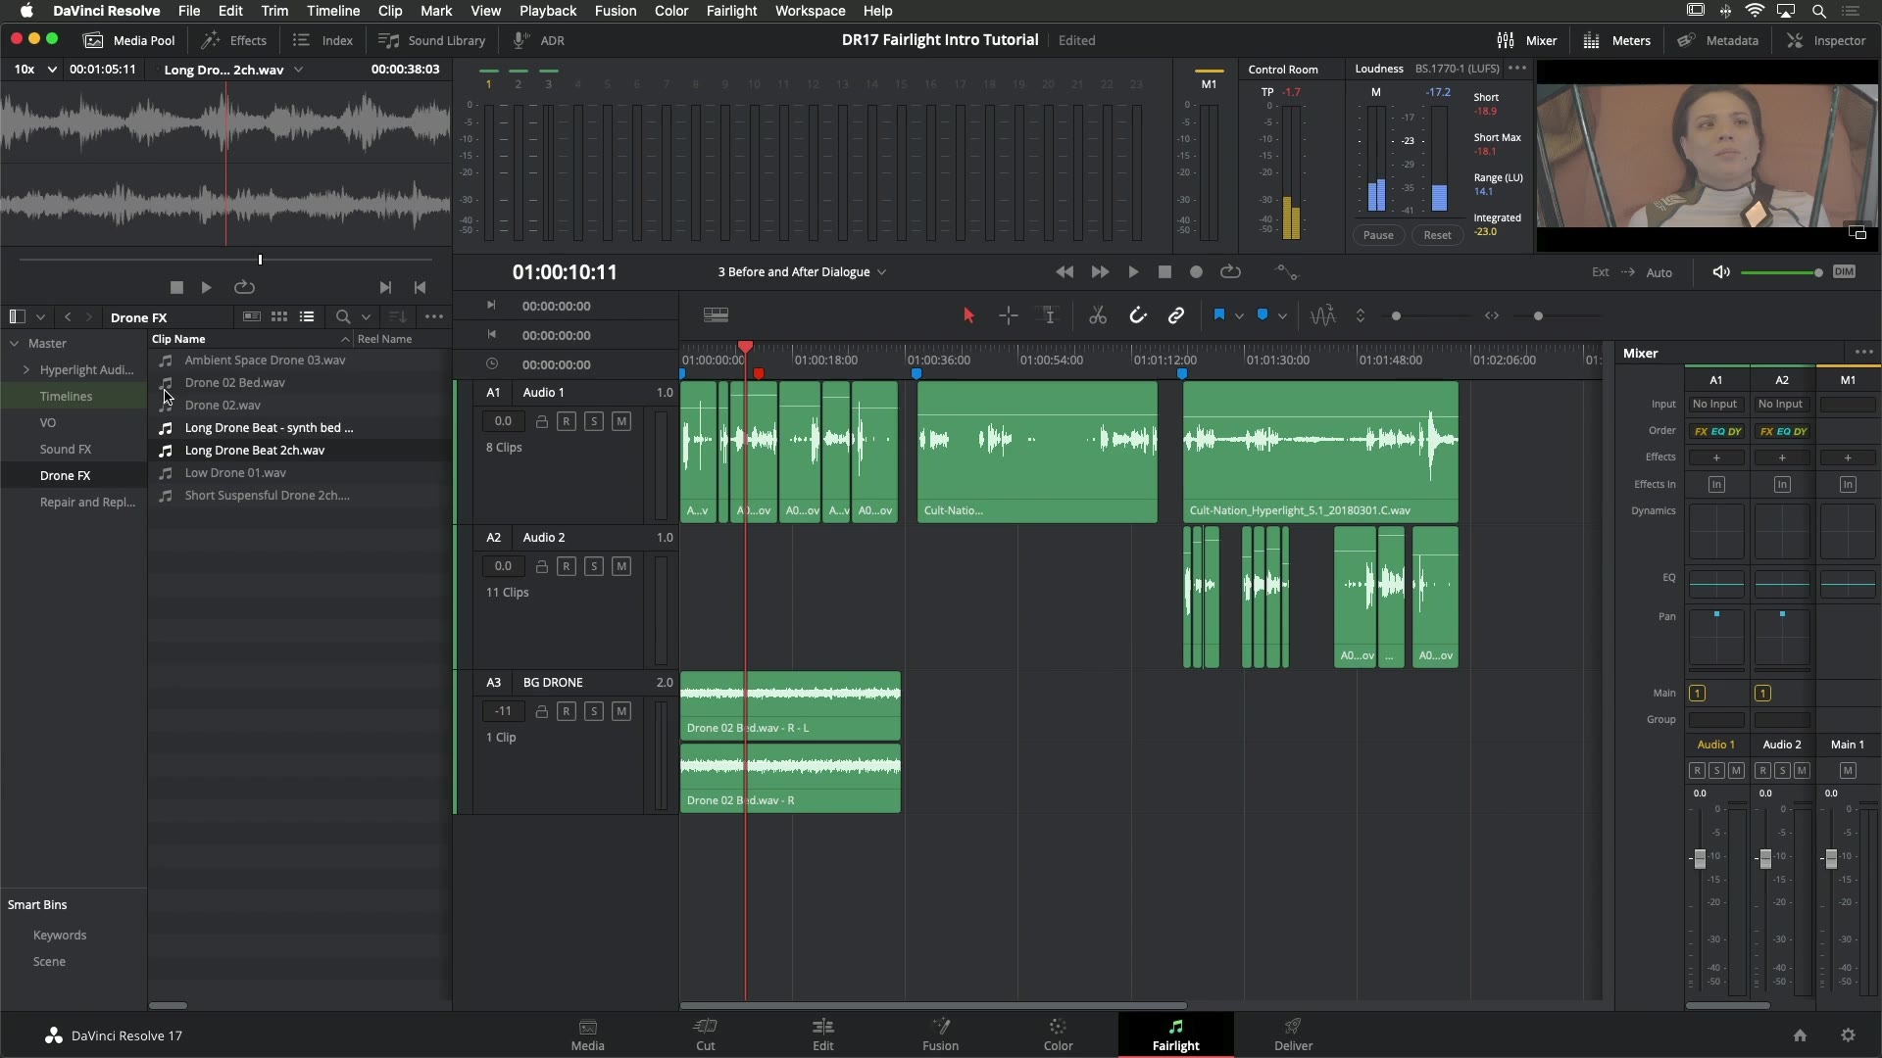Toggle the monitor speaker mute icon
The height and width of the screenshot is (1058, 1882).
[x=1721, y=272]
